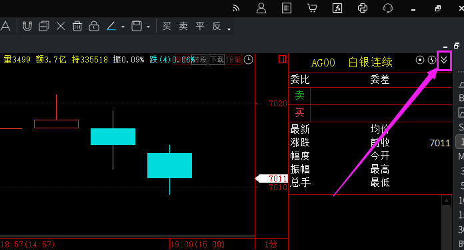
Task: Click the X delete drawing icon
Action: [x=61, y=27]
